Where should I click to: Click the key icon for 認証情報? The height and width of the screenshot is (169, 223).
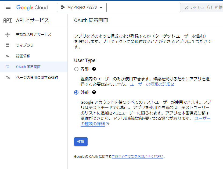(x=8, y=56)
